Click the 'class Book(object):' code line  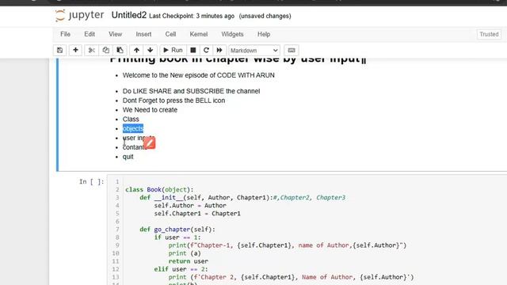(x=159, y=190)
